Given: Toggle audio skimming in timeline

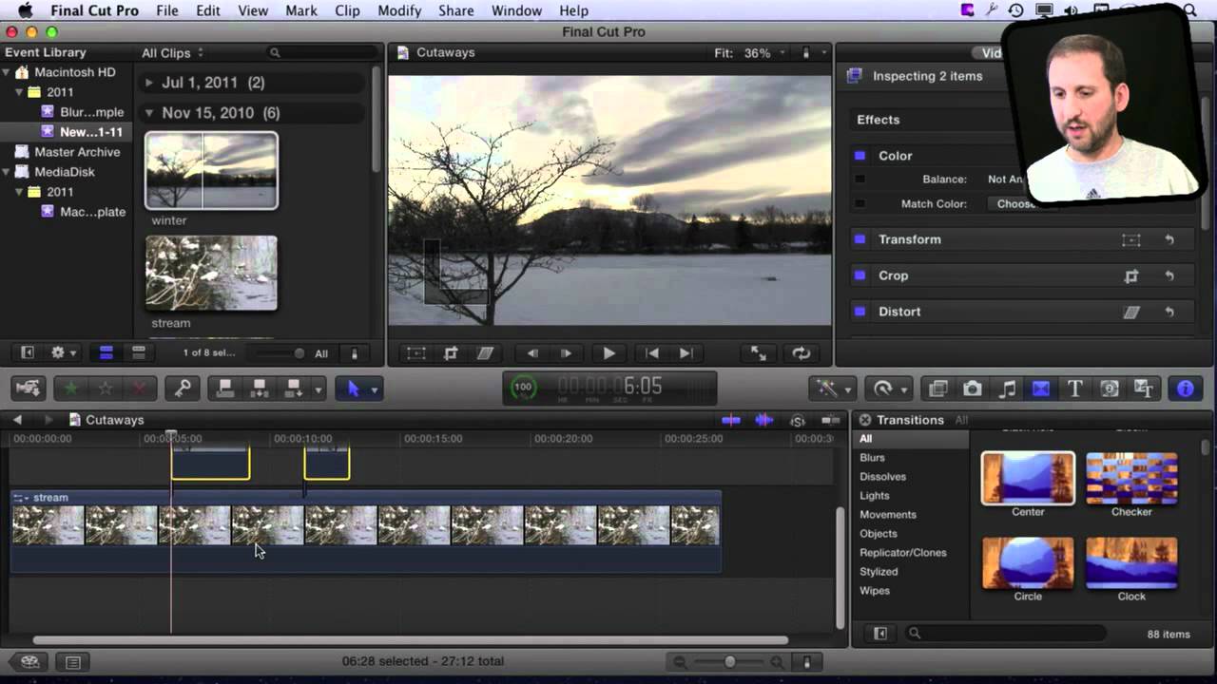Looking at the screenshot, I should (x=764, y=420).
